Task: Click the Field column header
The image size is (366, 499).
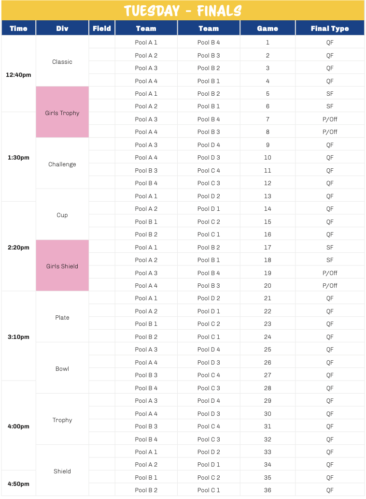Action: click(x=102, y=28)
